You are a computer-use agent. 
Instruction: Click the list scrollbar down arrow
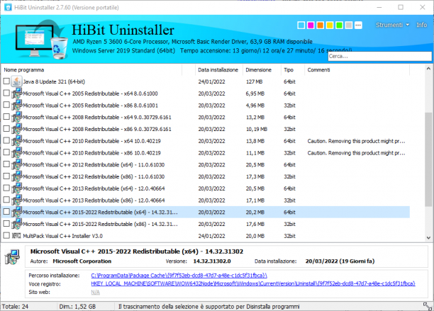(x=428, y=238)
